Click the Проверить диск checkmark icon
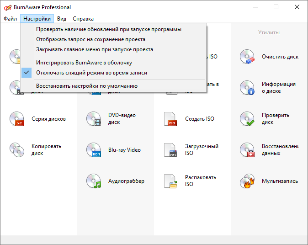The height and width of the screenshot is (245, 308). (x=247, y=119)
